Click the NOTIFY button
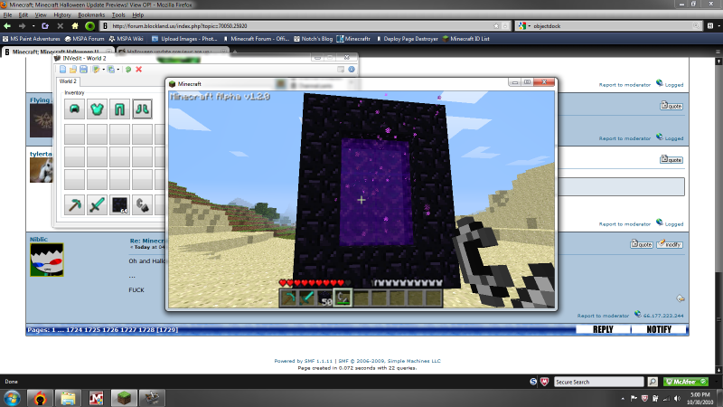 point(659,329)
